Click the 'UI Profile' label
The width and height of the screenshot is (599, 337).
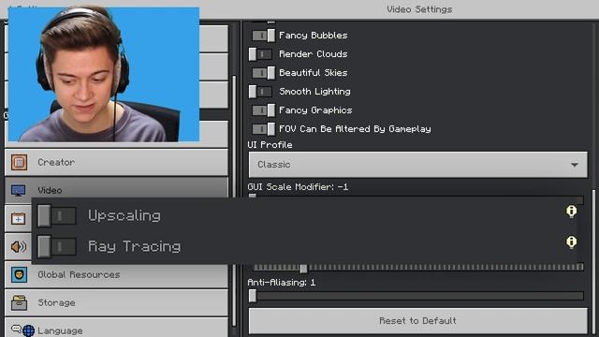coord(270,145)
